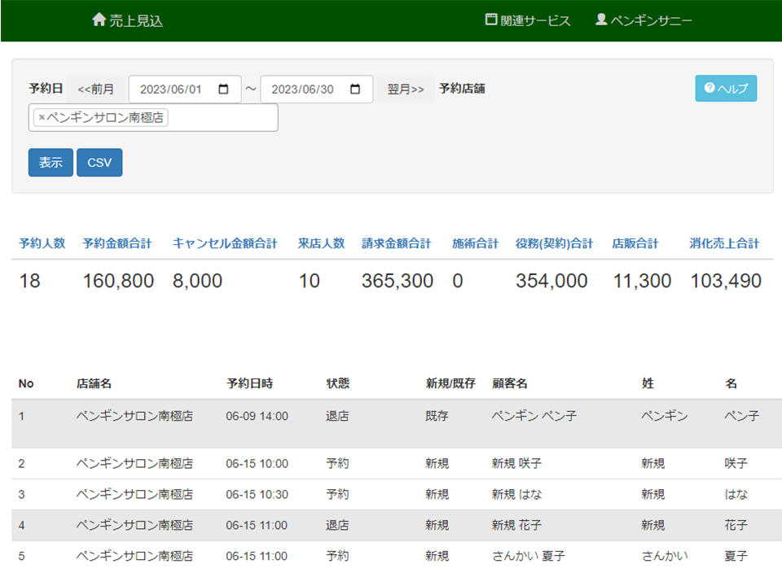Click the 予約金額合計 heading
This screenshot has height=586, width=782.
click(117, 243)
